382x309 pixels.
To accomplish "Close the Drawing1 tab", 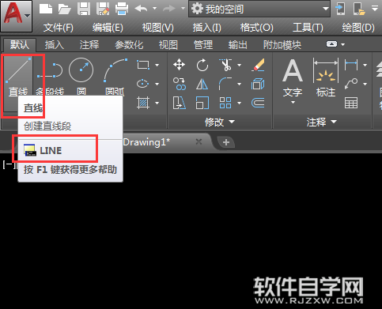I will (199, 142).
